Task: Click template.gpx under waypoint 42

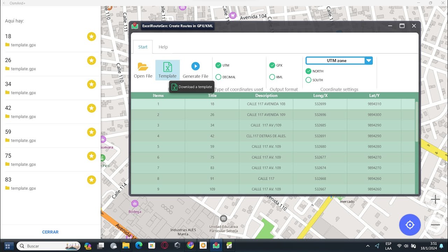Action: pyautogui.click(x=23, y=117)
